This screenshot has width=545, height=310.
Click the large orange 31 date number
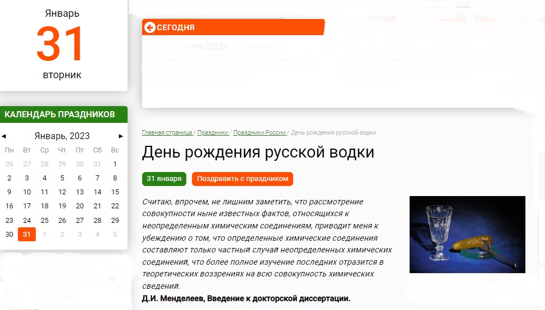pos(62,44)
